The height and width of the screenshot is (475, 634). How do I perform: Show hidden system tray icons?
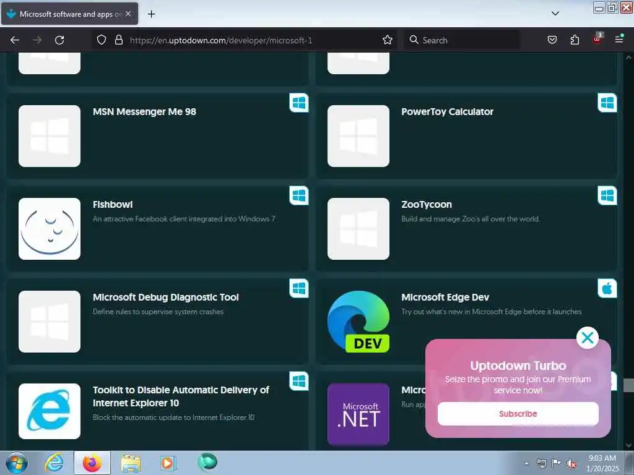pyautogui.click(x=526, y=463)
